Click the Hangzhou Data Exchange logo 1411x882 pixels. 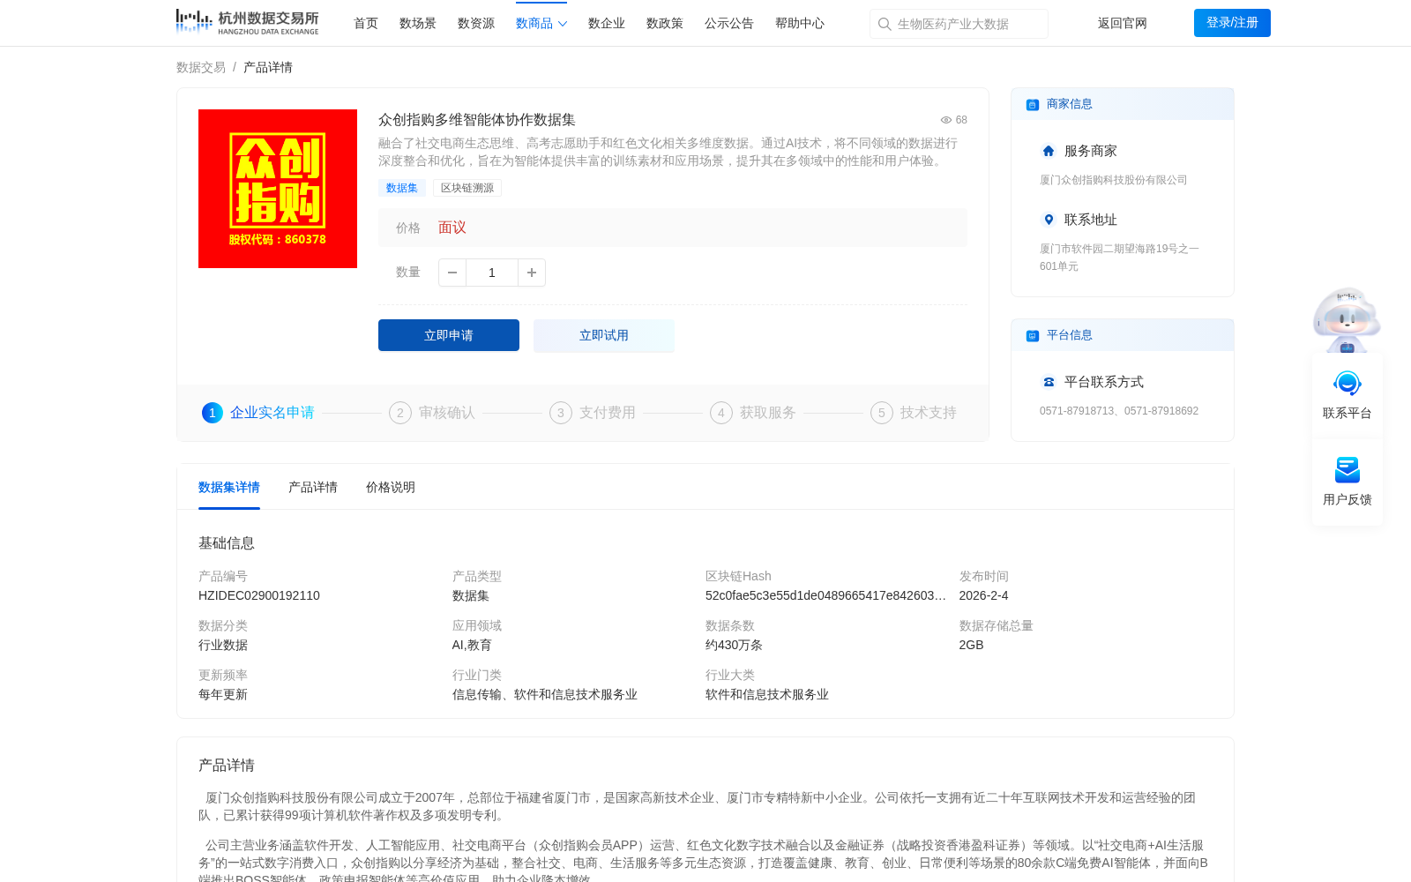click(x=248, y=22)
